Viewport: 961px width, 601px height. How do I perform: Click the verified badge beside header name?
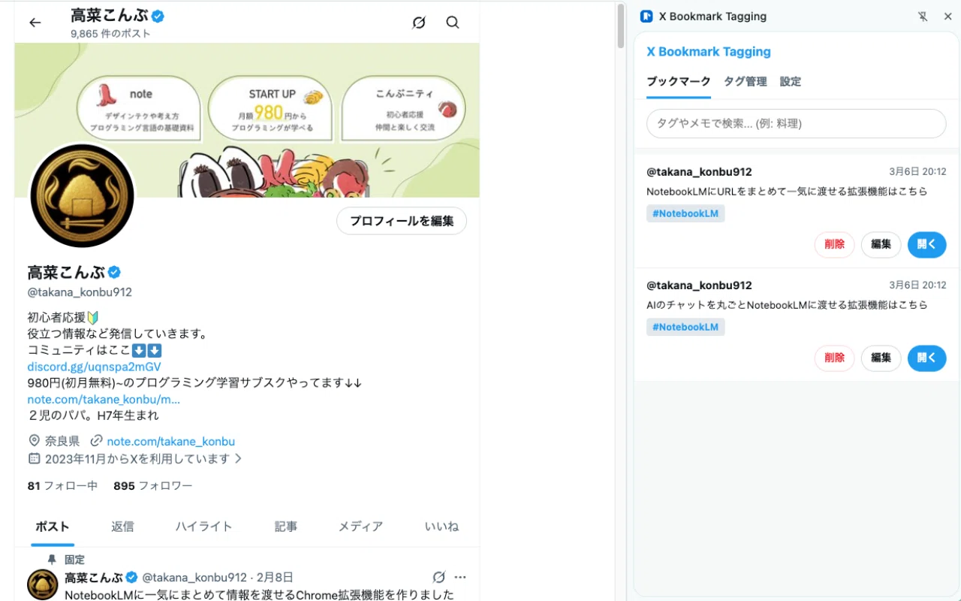click(x=158, y=16)
